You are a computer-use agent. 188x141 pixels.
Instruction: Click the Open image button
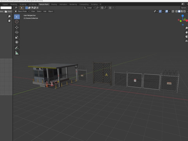click(8, 11)
